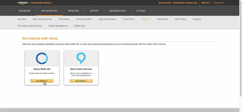The width and height of the screenshot is (242, 112).
Task: Switch to the Documentation tab
Action: (117, 11)
